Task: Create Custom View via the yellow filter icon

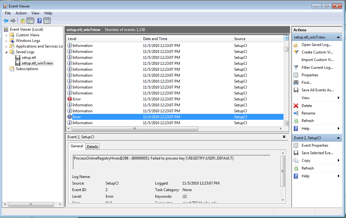Action: pyautogui.click(x=296, y=52)
